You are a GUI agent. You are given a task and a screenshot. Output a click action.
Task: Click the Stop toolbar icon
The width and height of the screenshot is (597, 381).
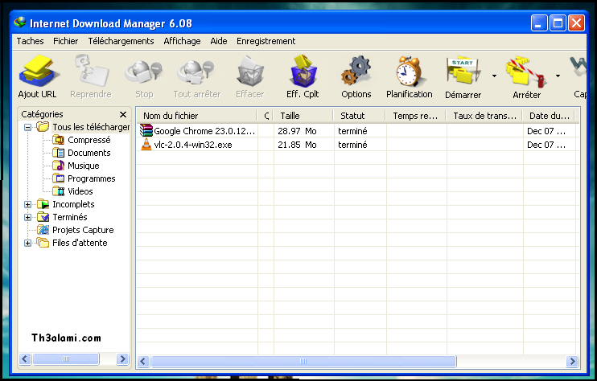click(x=144, y=72)
